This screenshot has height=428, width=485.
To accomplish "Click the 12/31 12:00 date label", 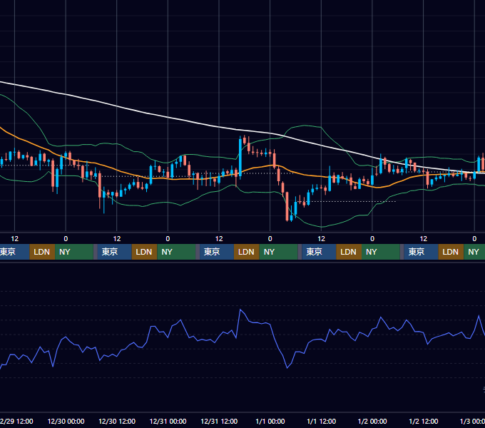I will click(219, 421).
